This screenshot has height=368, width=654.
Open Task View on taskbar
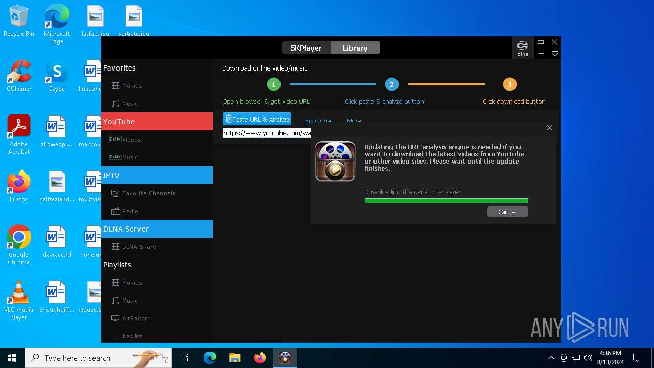pyautogui.click(x=184, y=358)
